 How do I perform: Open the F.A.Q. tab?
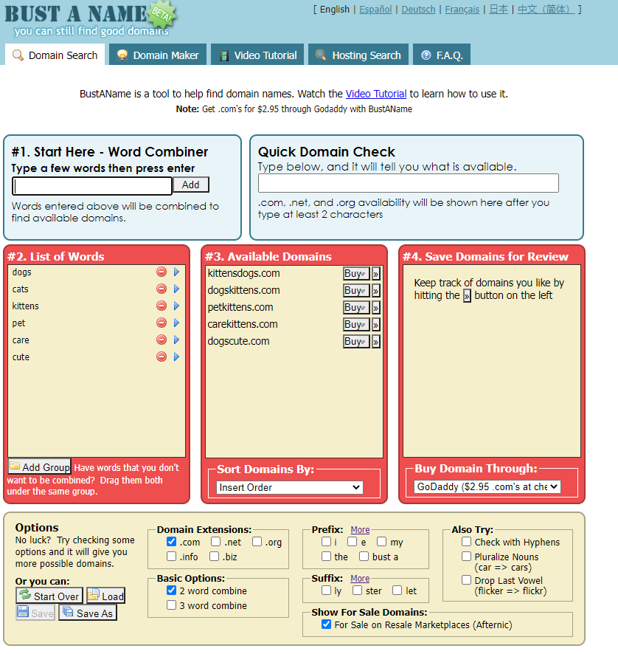(442, 55)
